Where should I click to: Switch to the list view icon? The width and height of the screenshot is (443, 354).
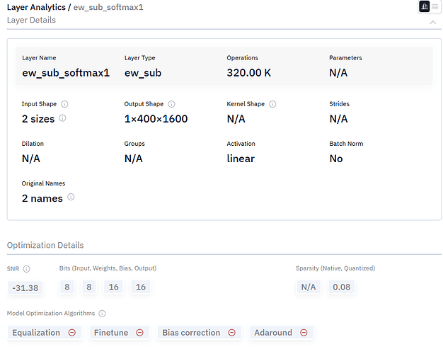(x=435, y=6)
